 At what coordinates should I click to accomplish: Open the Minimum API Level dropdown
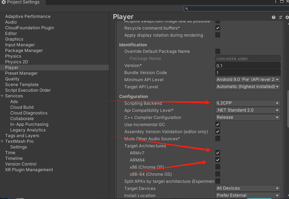tap(248, 79)
